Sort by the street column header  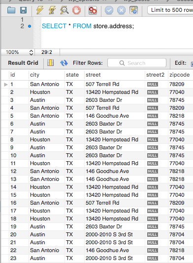coord(114,75)
